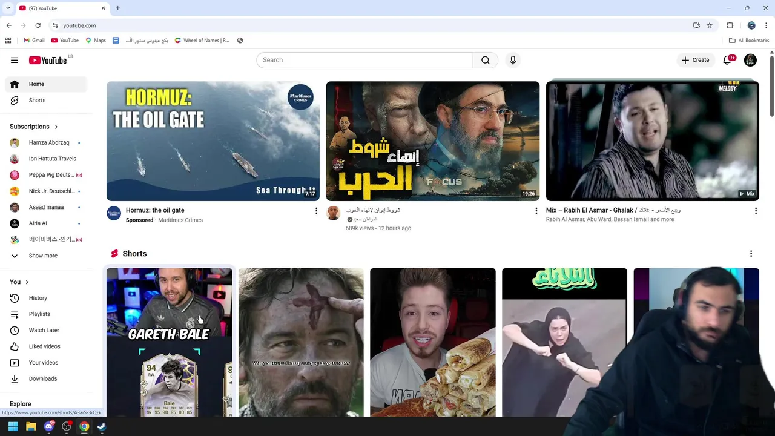Open Chrome apps grid shortcut

(8, 41)
